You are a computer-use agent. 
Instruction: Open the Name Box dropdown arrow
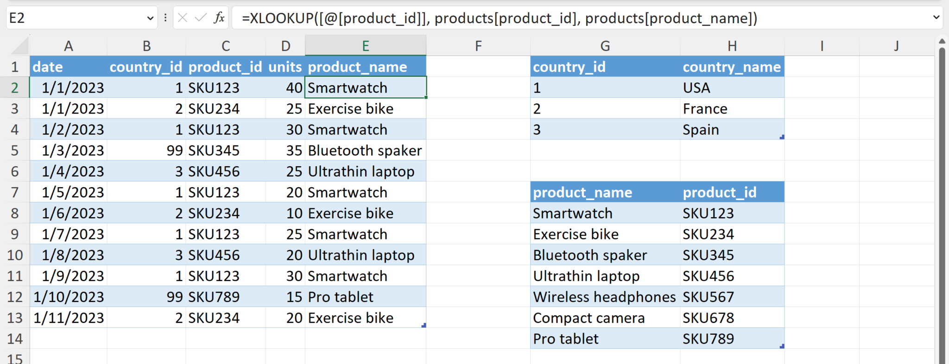coord(150,18)
